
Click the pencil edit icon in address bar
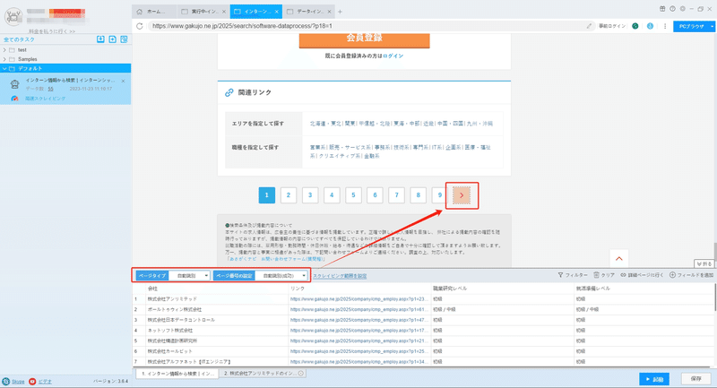click(x=589, y=26)
